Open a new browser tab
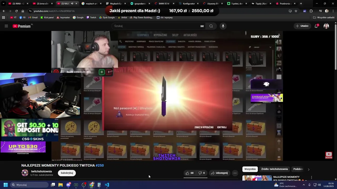 [x=301, y=4]
